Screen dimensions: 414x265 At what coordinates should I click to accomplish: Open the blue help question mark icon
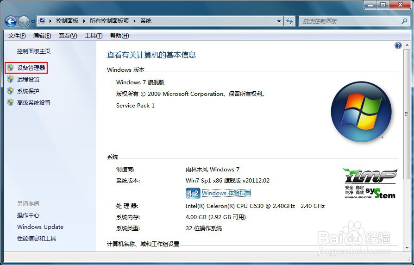point(398,45)
